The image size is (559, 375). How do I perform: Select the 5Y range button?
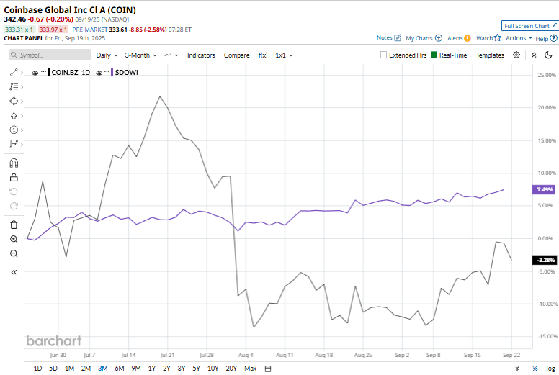click(197, 369)
